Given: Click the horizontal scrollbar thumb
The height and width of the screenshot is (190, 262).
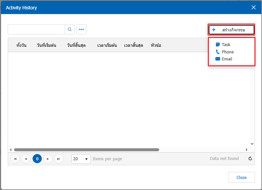Looking at the screenshot, I should tap(86, 150).
